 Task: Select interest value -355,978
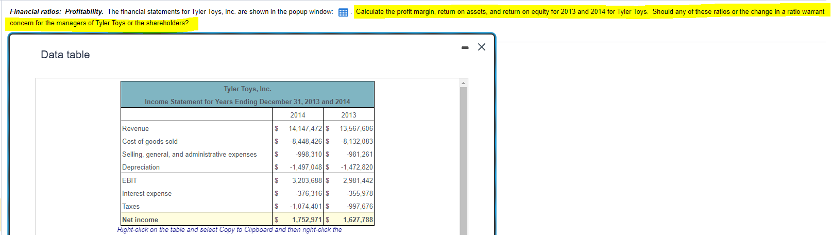tap(360, 193)
